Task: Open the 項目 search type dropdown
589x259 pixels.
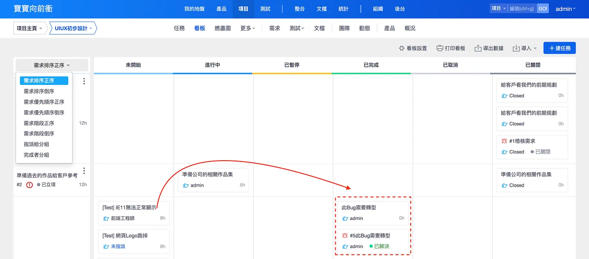Action: coord(499,8)
